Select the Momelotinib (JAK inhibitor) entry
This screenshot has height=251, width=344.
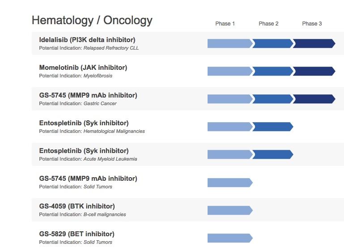tap(83, 68)
